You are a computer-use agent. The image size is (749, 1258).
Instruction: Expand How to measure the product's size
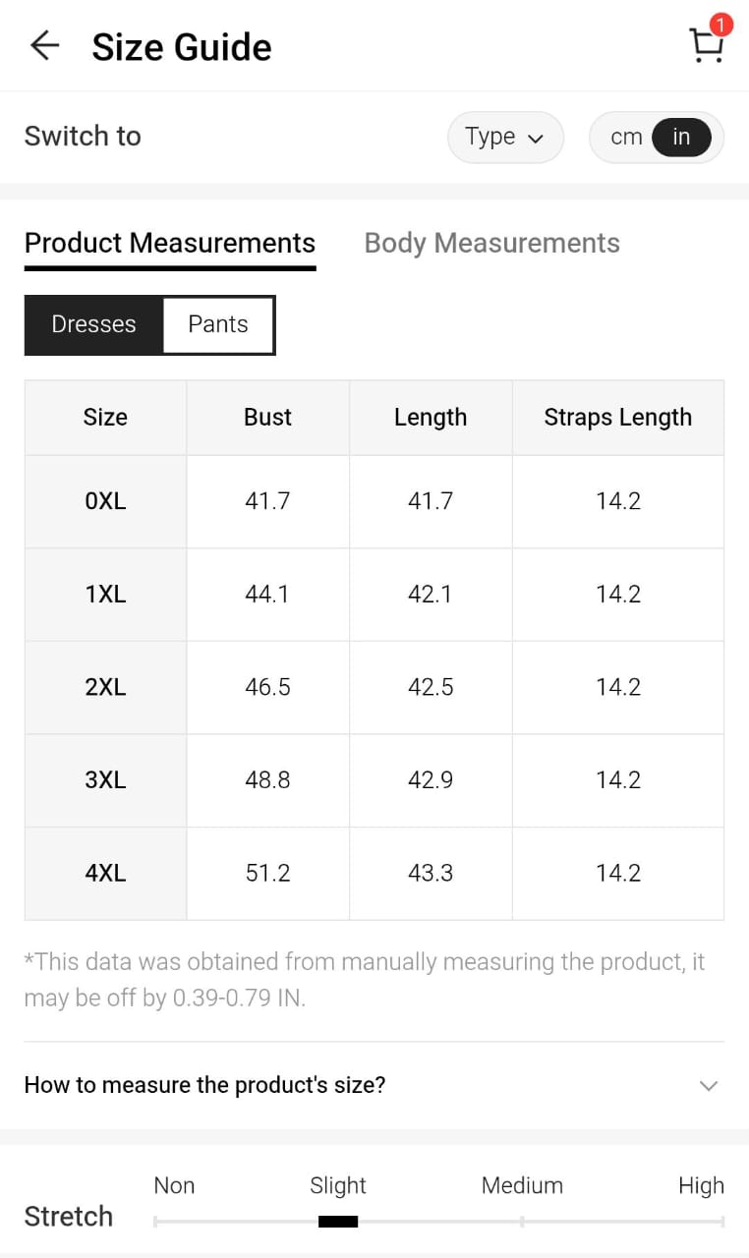[204, 1085]
